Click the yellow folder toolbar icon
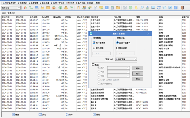 click(x=118, y=8)
